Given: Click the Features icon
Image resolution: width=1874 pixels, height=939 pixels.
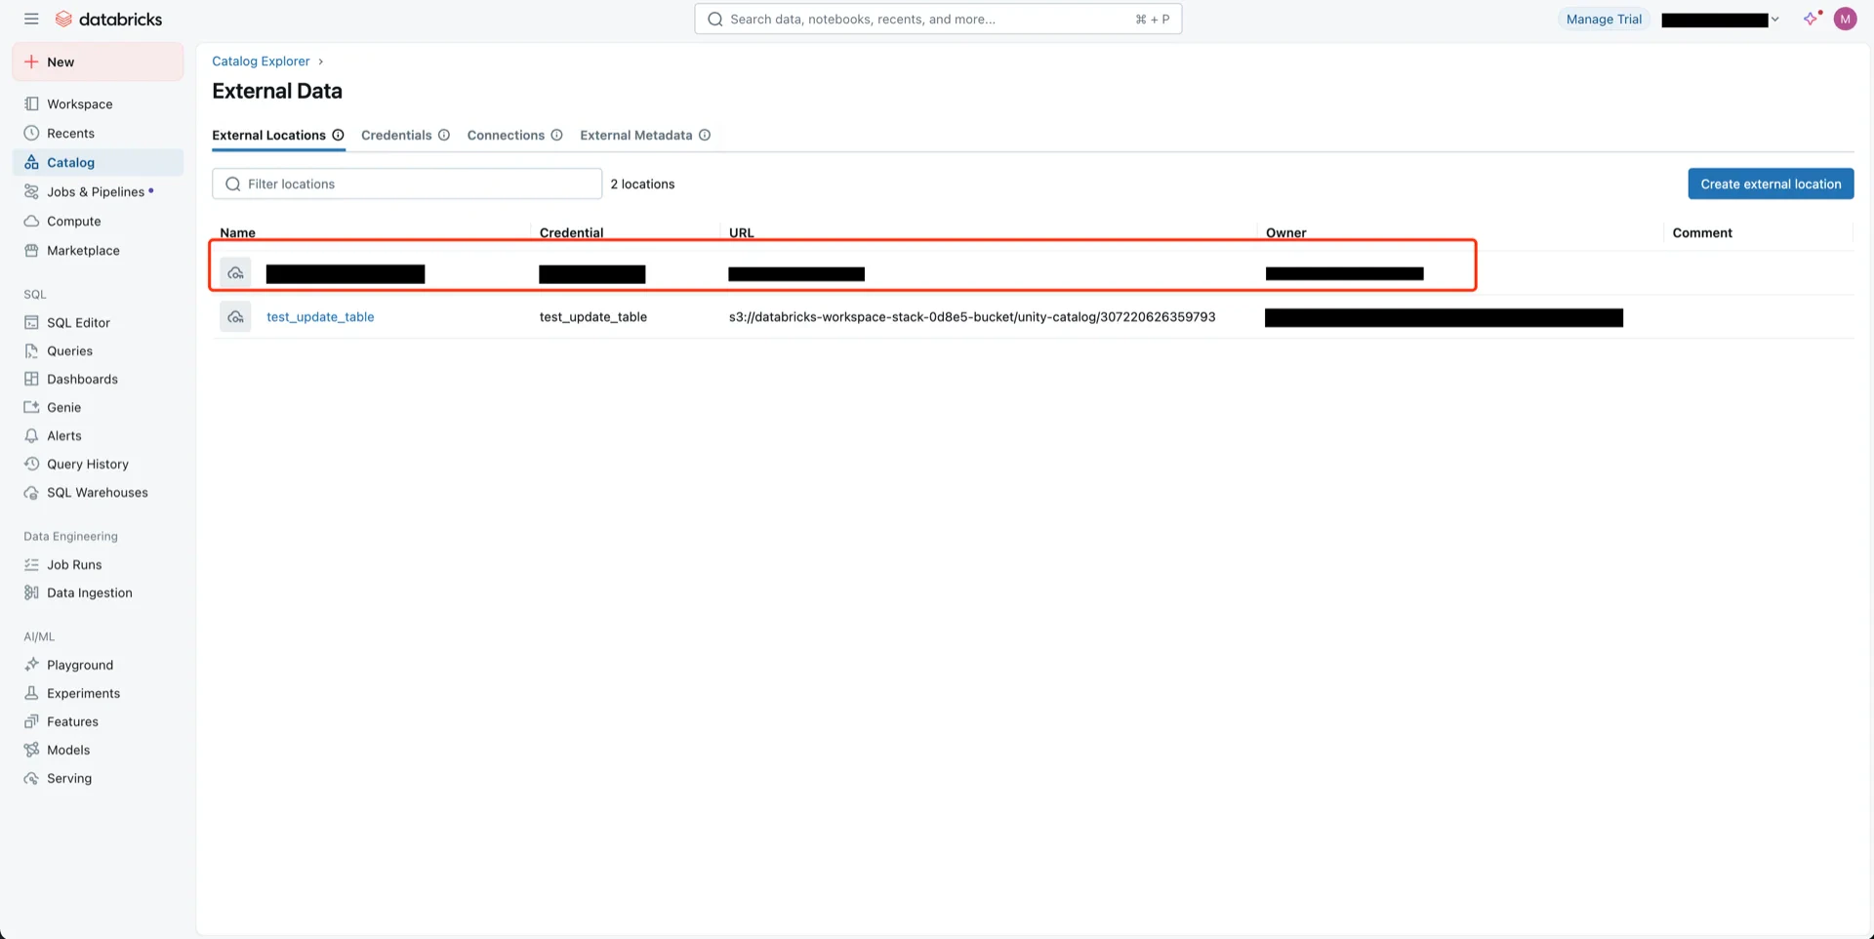Looking at the screenshot, I should tap(31, 721).
